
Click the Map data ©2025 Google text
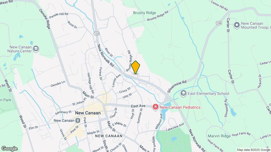point(253,150)
